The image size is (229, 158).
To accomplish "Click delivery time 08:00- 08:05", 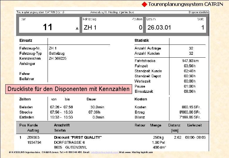I will coord(195,137).
